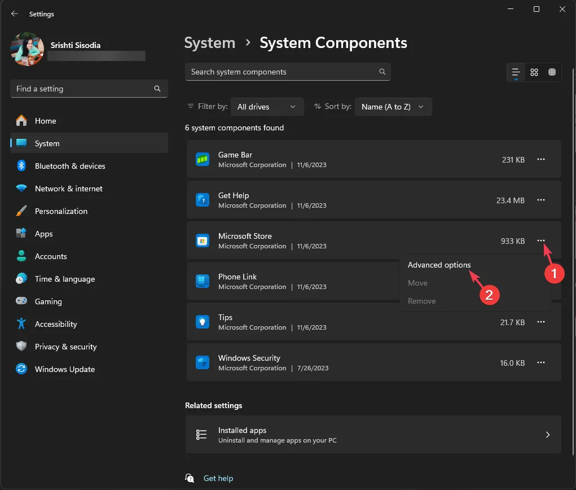Viewport: 576px width, 490px height.
Task: Open more options for Get Help
Action: click(x=540, y=200)
